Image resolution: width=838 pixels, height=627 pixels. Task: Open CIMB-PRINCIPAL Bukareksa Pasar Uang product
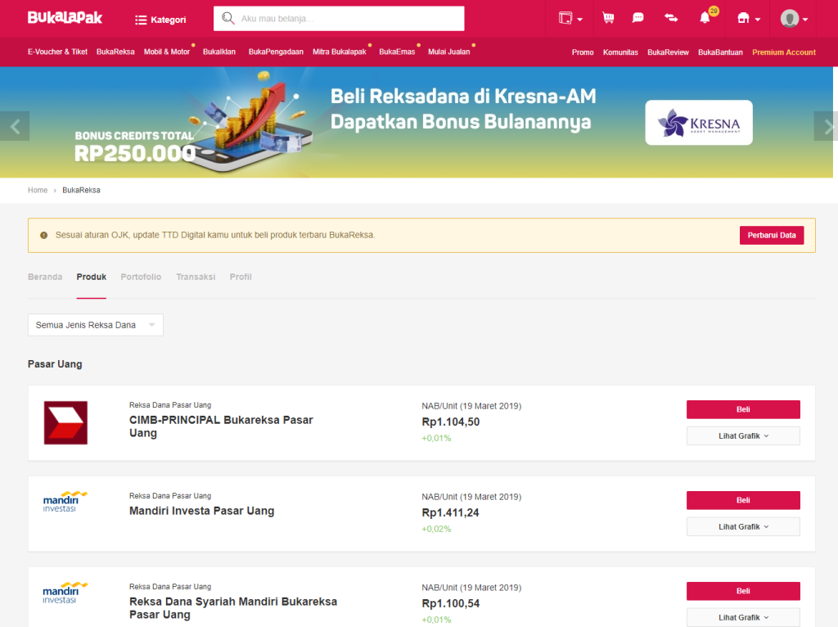click(x=221, y=426)
